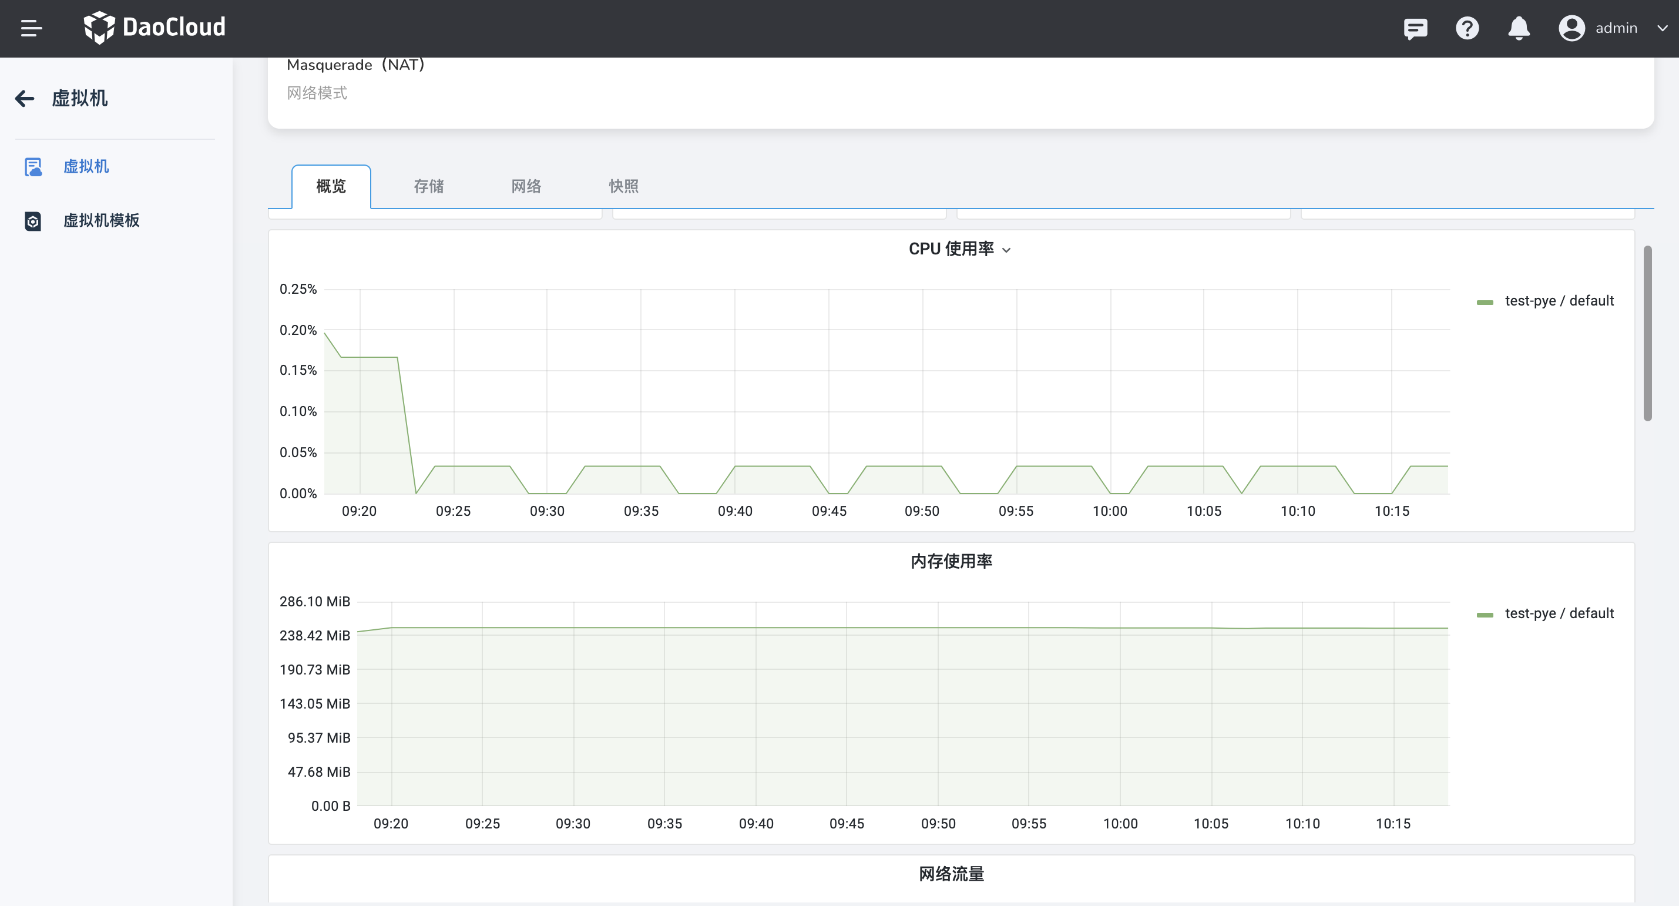Viewport: 1679px width, 906px height.
Task: Click the admin user avatar
Action: click(x=1571, y=28)
